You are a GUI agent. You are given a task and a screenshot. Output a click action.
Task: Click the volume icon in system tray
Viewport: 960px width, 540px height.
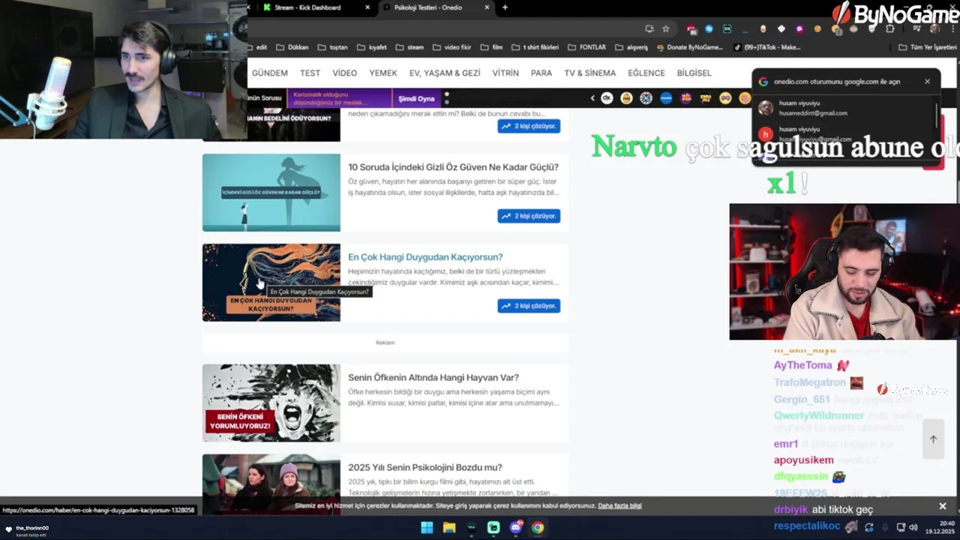[913, 527]
